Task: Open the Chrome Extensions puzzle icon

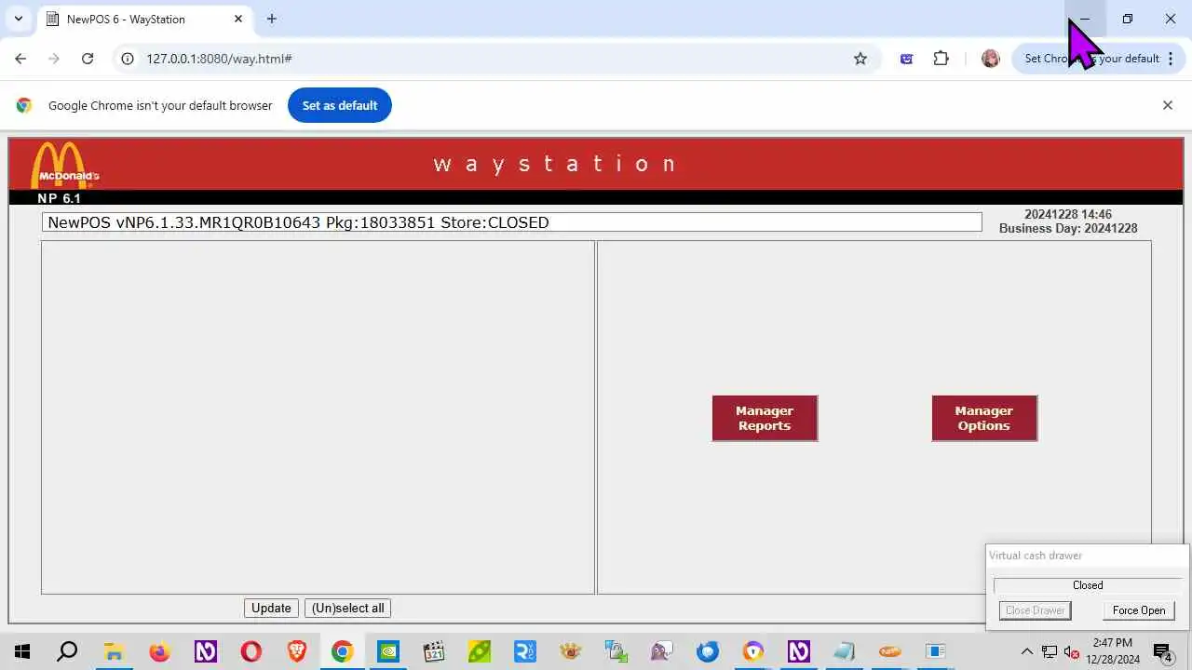Action: [941, 59]
